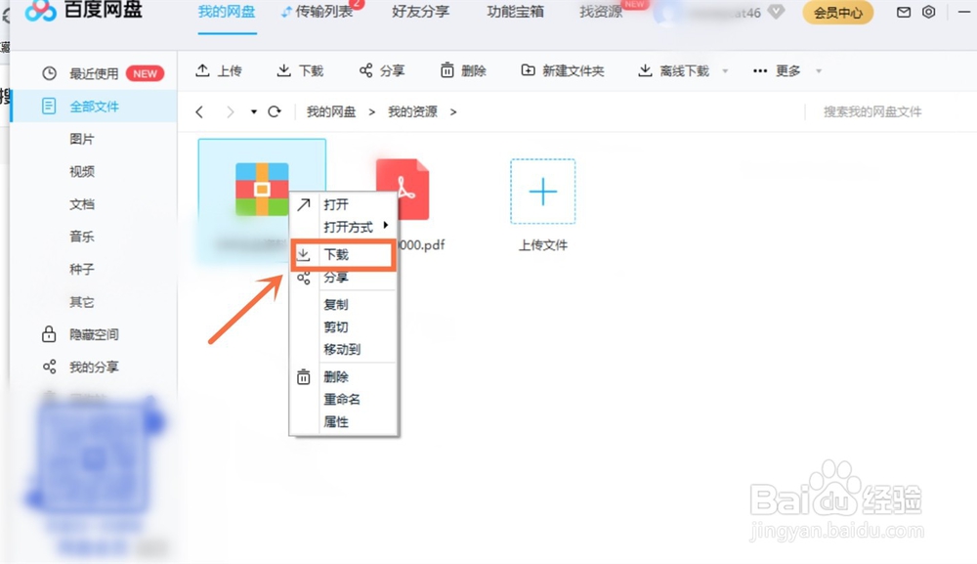This screenshot has width=977, height=564.
Task: Select the 分享 share icon in toolbar
Action: (x=365, y=70)
